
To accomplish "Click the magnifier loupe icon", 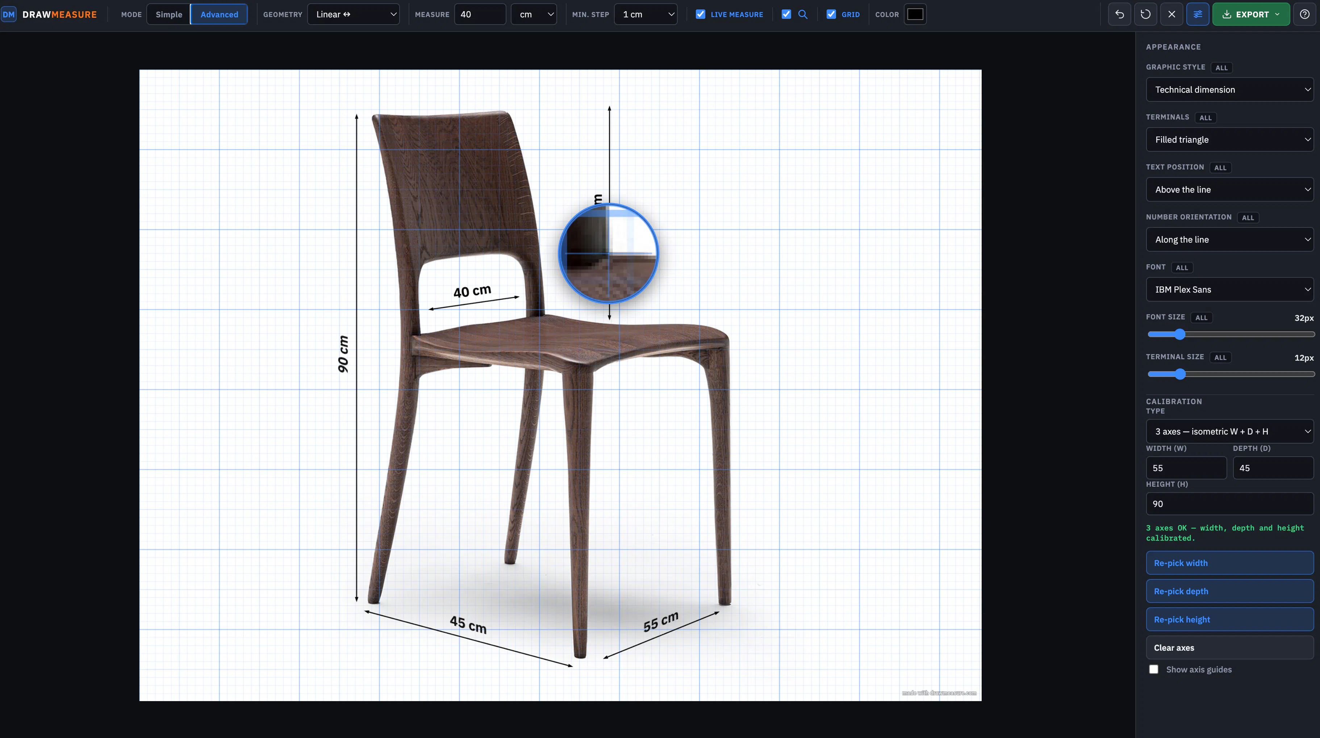I will tap(803, 14).
